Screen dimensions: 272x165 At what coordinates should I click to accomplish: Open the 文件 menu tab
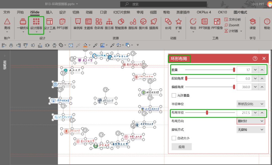(7, 12)
